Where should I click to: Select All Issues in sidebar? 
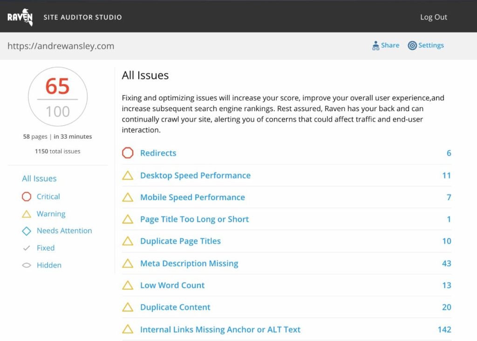pos(39,179)
